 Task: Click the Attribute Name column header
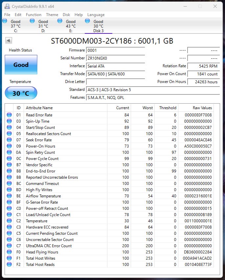click(65, 108)
